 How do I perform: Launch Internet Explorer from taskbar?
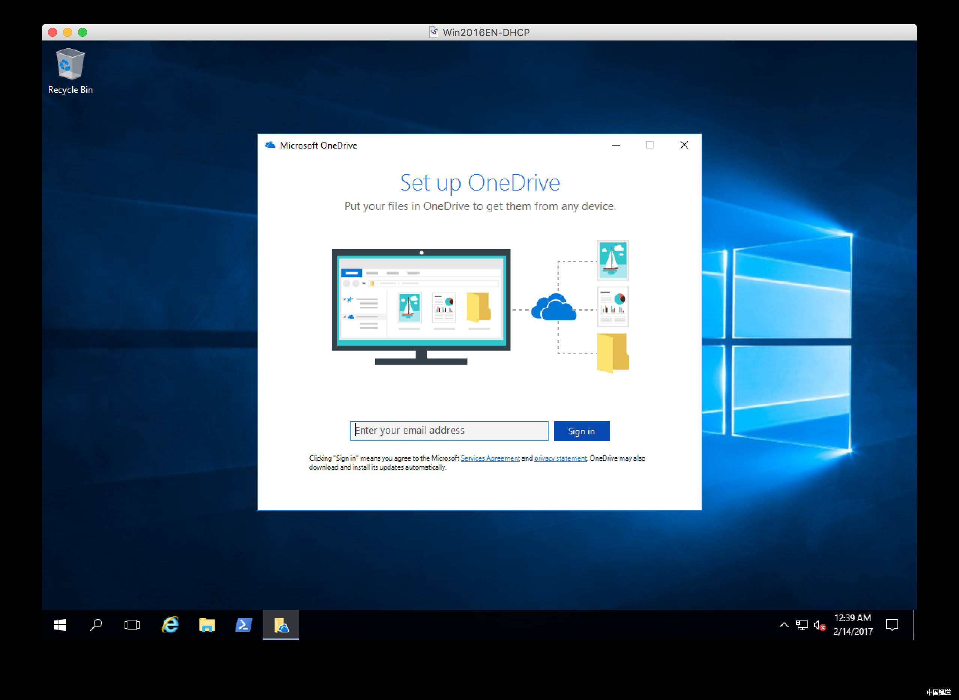point(170,625)
